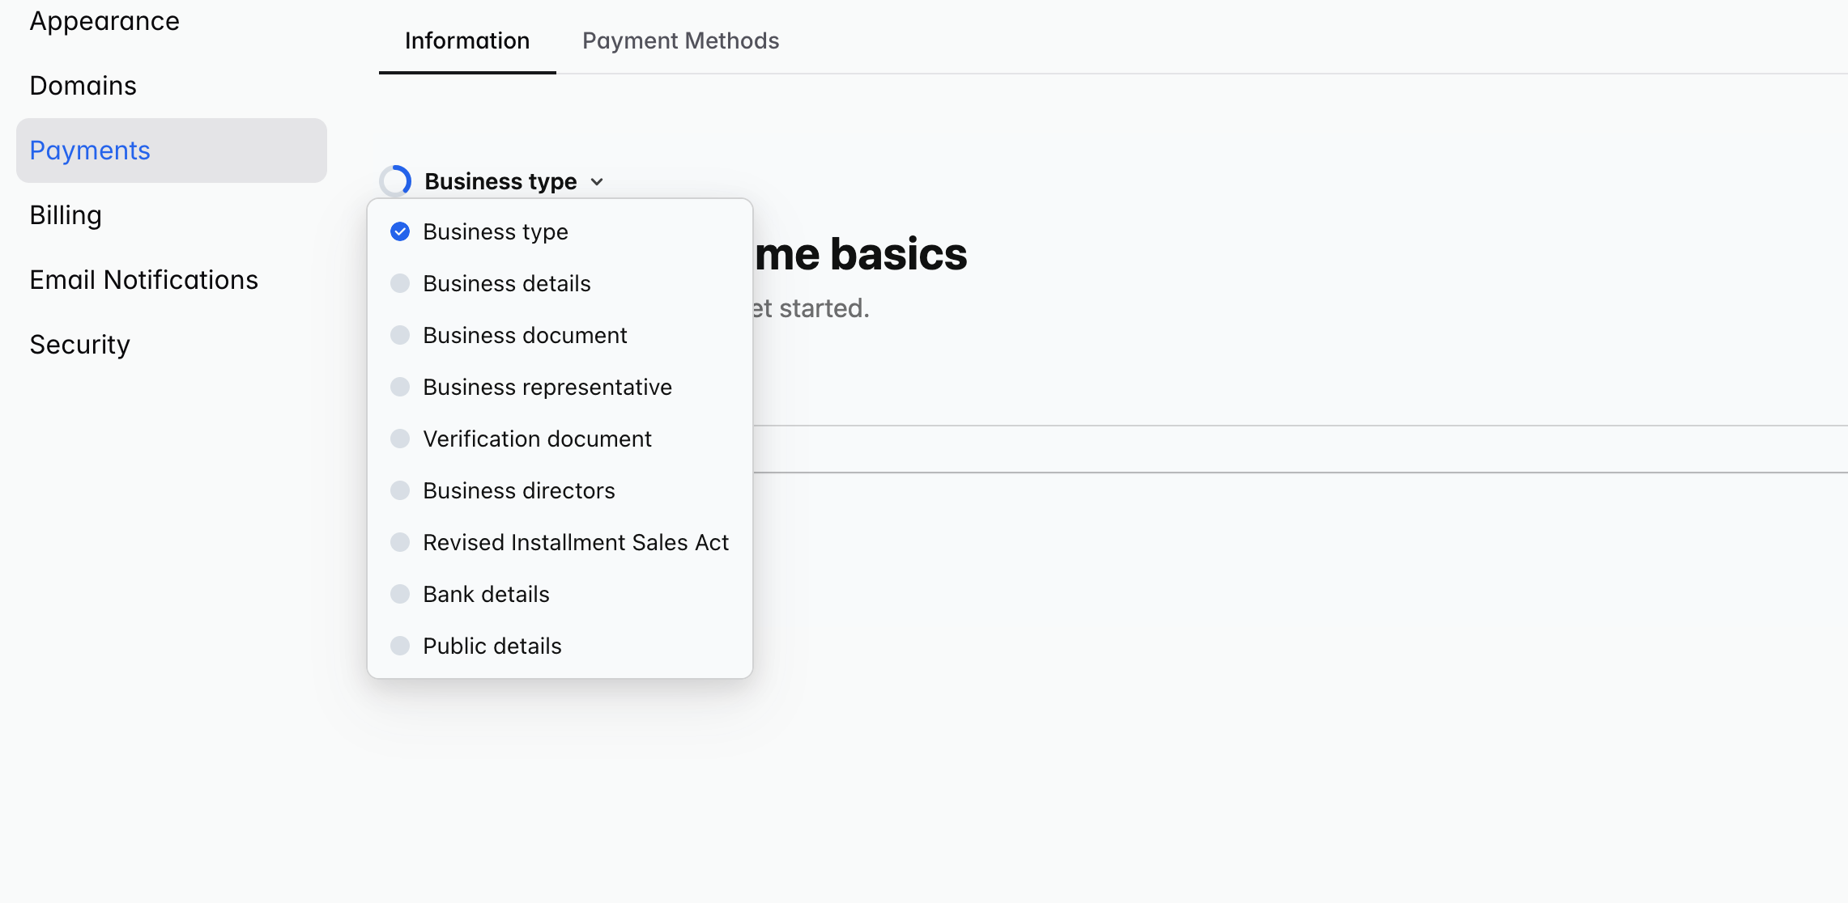Go to Security settings
The width and height of the screenshot is (1848, 903).
coord(79,344)
